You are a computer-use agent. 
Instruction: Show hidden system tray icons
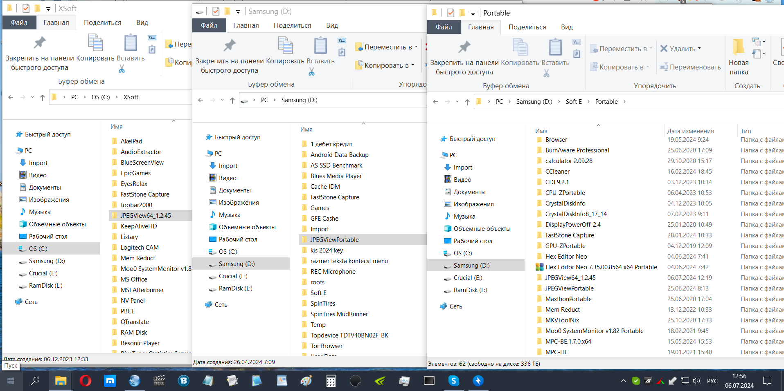click(624, 381)
